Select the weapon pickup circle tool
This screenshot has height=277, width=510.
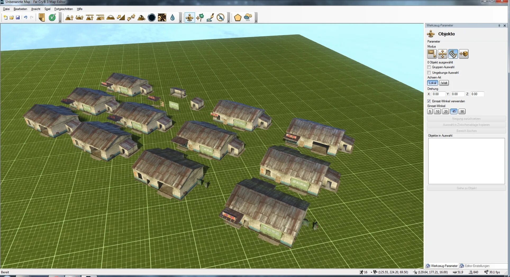tap(221, 17)
